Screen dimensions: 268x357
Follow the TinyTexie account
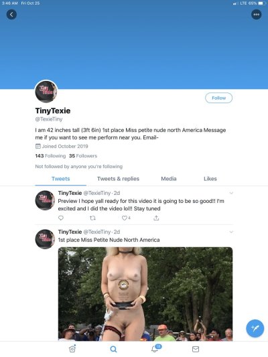pyautogui.click(x=219, y=98)
